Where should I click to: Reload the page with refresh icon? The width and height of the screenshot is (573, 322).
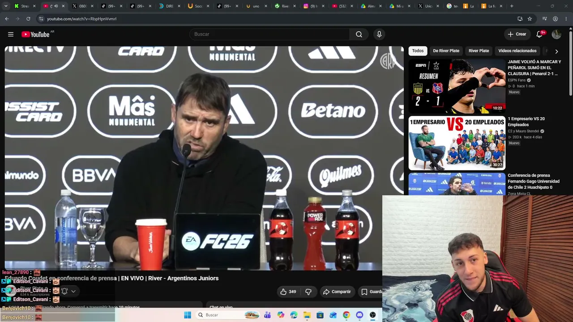click(28, 19)
